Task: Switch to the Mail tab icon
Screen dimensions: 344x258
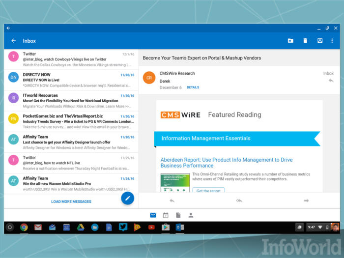Action: [153, 215]
